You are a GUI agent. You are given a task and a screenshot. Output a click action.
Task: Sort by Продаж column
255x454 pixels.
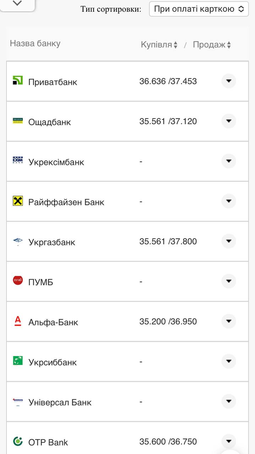[x=212, y=45]
